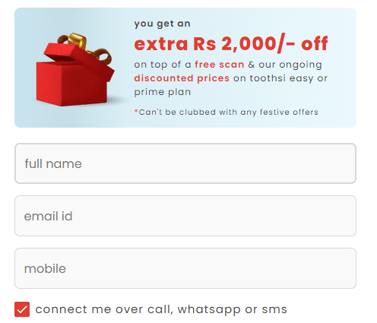This screenshot has height=323, width=377.
Task: Click the 'mobile' placeholder text
Action: click(x=45, y=268)
